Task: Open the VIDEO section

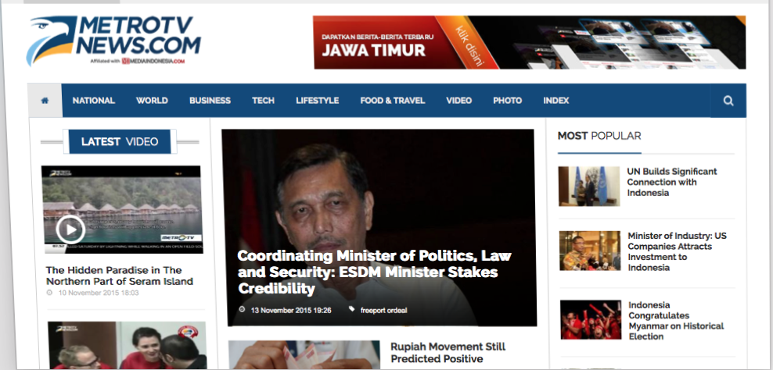Action: click(x=459, y=101)
